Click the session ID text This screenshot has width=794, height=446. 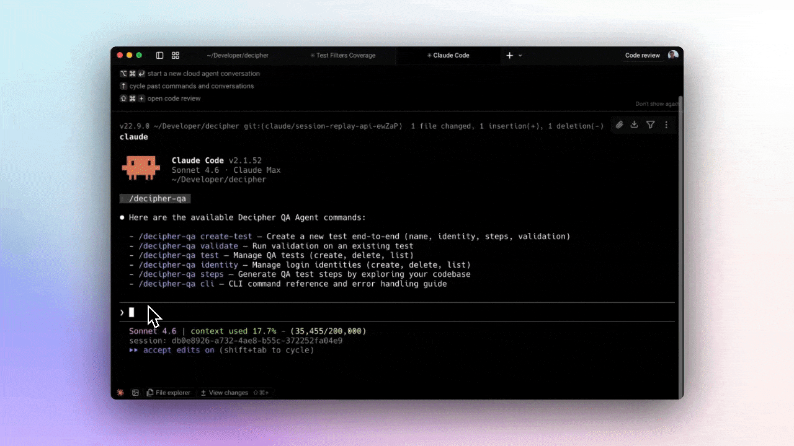pyautogui.click(x=236, y=341)
